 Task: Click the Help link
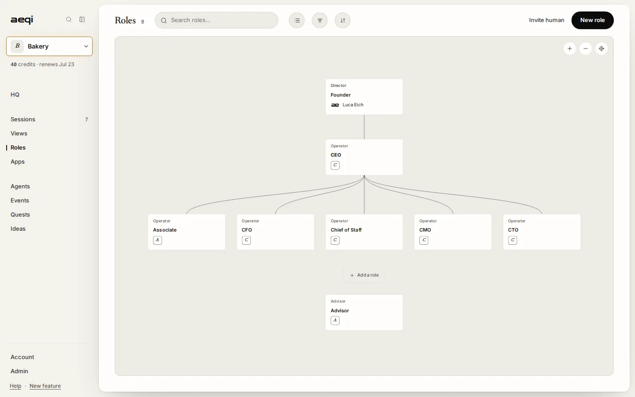15,386
